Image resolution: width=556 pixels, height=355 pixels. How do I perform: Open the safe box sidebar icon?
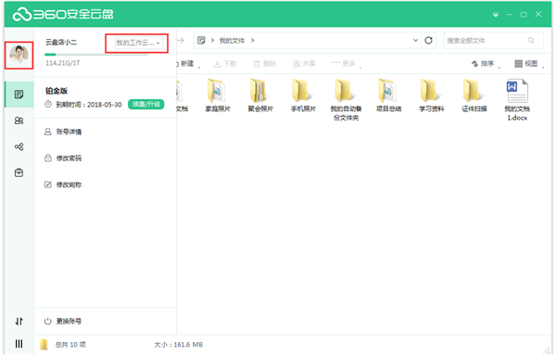pyautogui.click(x=19, y=172)
